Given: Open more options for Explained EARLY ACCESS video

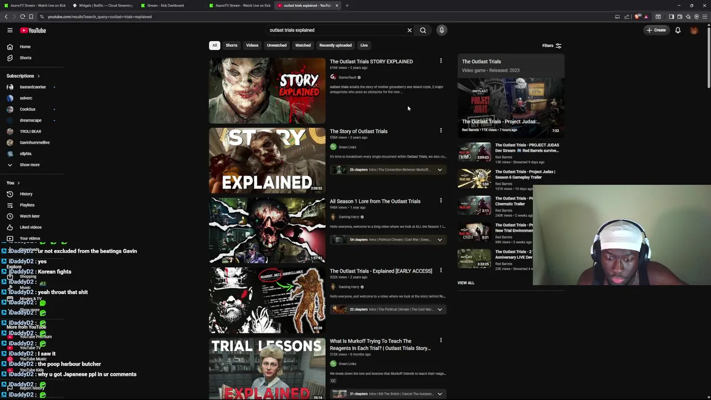Looking at the screenshot, I should tap(441, 271).
